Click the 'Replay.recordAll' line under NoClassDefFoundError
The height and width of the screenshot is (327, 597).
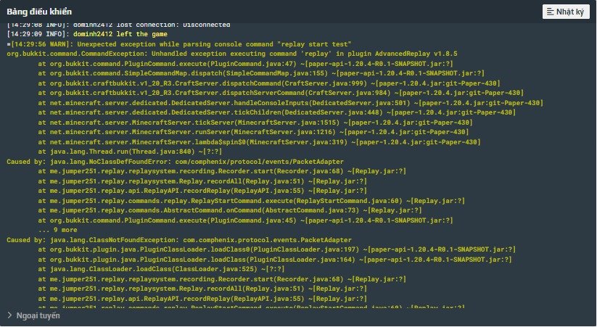(202, 181)
